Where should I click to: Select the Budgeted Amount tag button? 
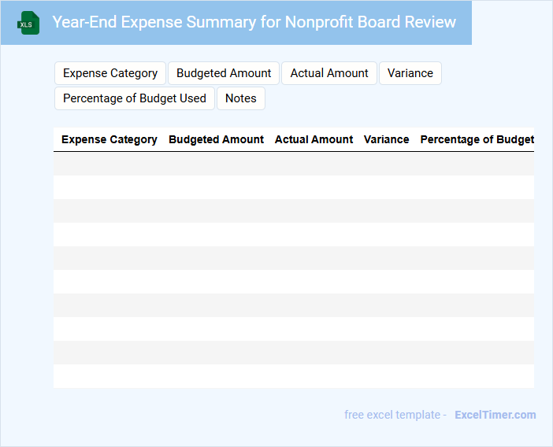(x=224, y=73)
